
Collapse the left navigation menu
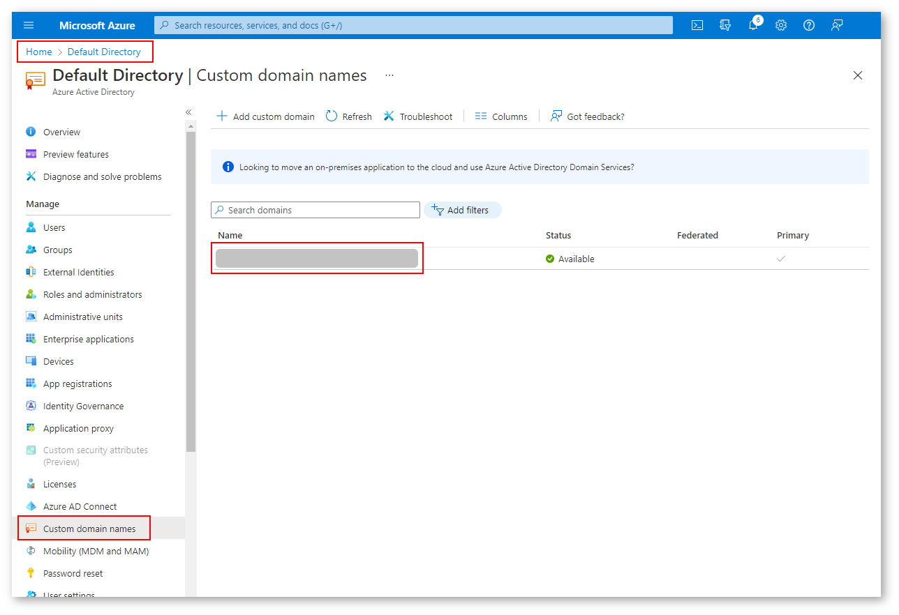[188, 112]
